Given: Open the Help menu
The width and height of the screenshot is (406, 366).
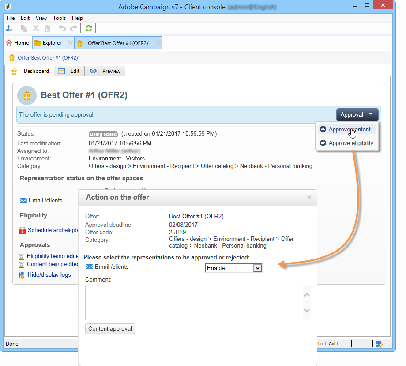Looking at the screenshot, I should 77,18.
